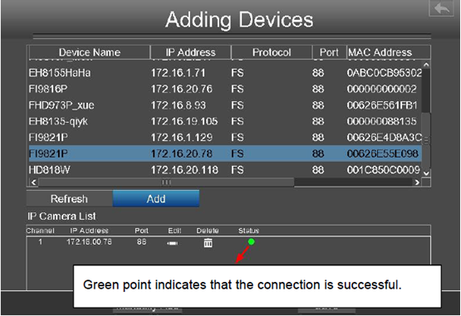461x316 pixels.
Task: Click the horizontal scroll right arrow
Action: pos(417,182)
